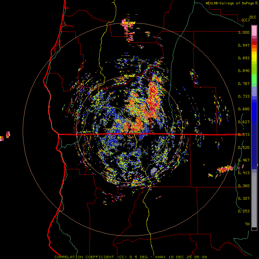259x259 pixels.
Task: Click the DCC product label
Action: [x=253, y=17]
